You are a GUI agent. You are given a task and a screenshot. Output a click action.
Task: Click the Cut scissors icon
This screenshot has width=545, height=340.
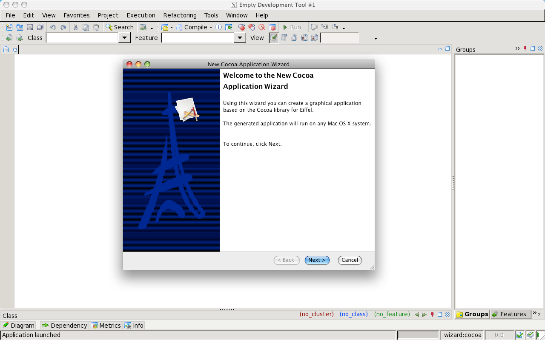pos(76,27)
